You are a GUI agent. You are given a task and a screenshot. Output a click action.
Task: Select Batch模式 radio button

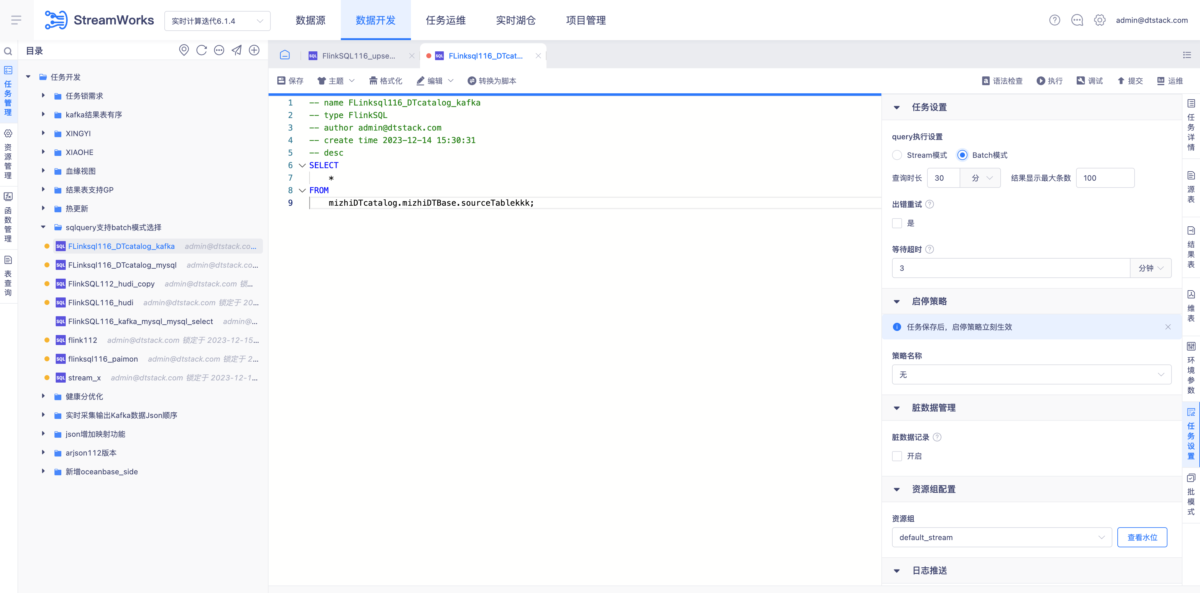click(962, 155)
